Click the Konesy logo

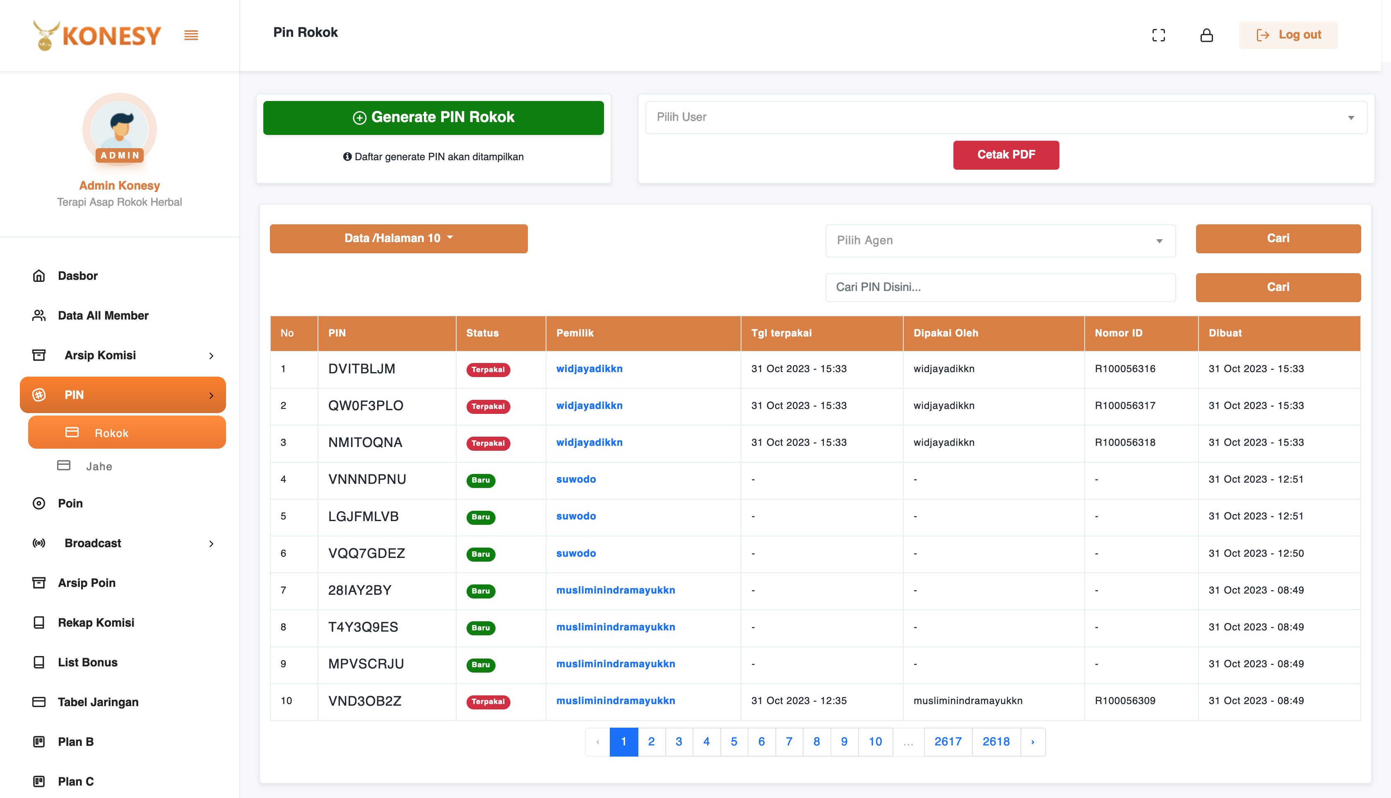pyautogui.click(x=97, y=36)
